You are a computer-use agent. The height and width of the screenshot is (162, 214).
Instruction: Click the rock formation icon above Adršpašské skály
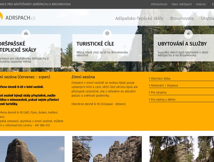click(26, 33)
